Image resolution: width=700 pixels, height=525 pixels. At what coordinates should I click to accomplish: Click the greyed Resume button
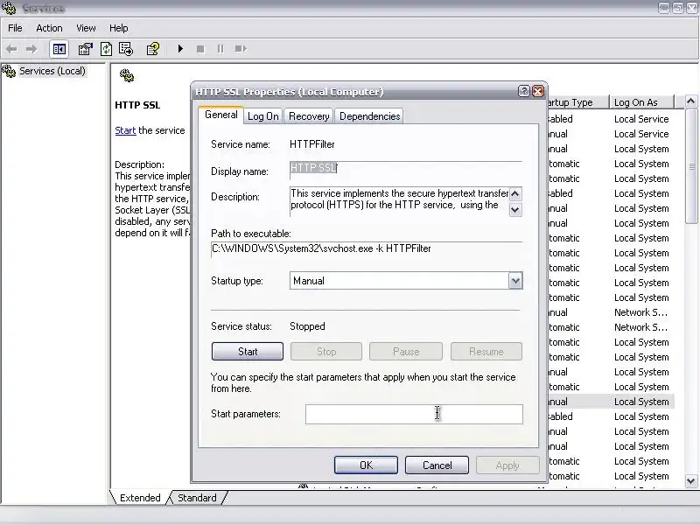click(x=486, y=352)
